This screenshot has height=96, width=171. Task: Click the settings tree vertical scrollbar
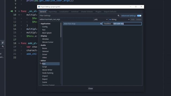61,30
